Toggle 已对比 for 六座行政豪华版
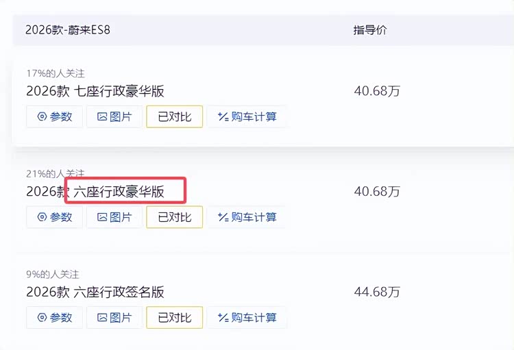Viewport: 514px width, 350px height. (x=174, y=217)
